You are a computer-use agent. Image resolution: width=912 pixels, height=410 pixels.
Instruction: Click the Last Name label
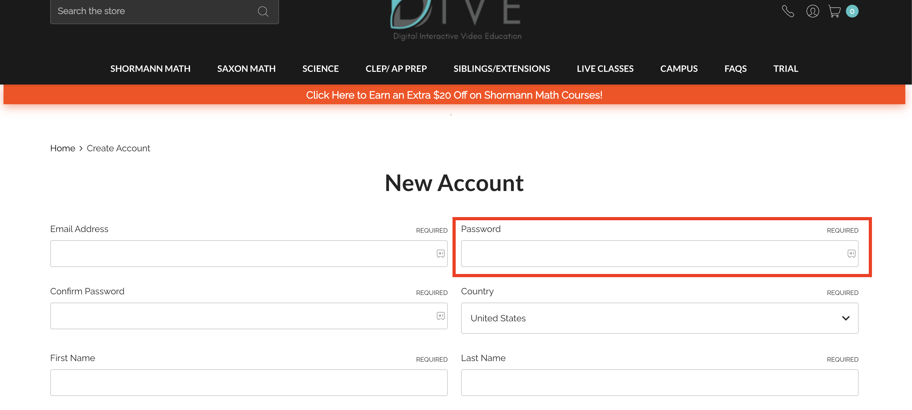pyautogui.click(x=483, y=358)
